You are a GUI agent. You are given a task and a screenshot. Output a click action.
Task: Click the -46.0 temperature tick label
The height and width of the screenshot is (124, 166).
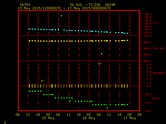pyautogui.click(x=147, y=14)
